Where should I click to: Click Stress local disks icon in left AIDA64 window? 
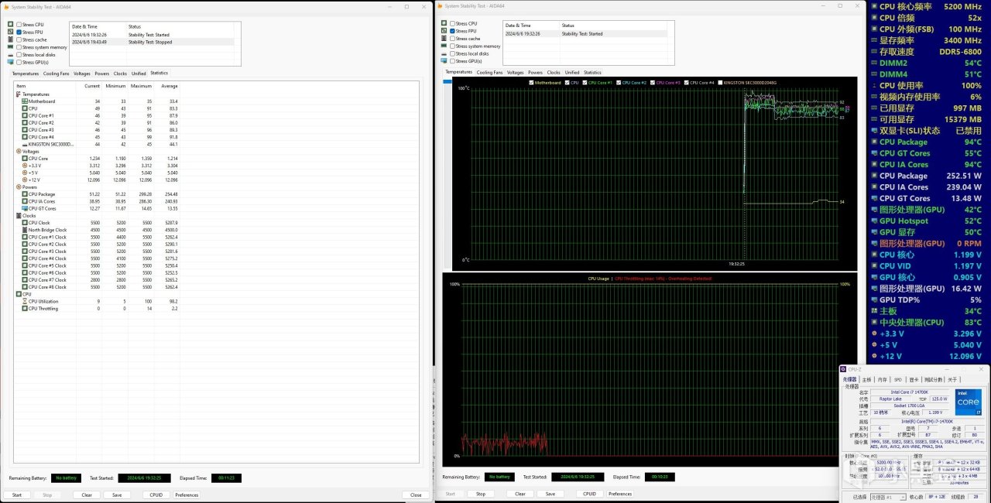[x=11, y=54]
